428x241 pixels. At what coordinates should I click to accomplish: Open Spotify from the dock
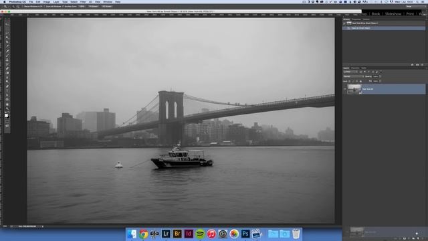pos(200,234)
